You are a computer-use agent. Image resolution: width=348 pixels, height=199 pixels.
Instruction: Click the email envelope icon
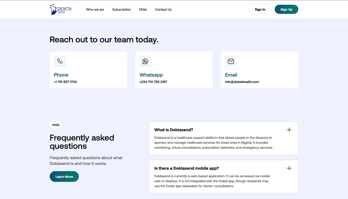coord(231,61)
